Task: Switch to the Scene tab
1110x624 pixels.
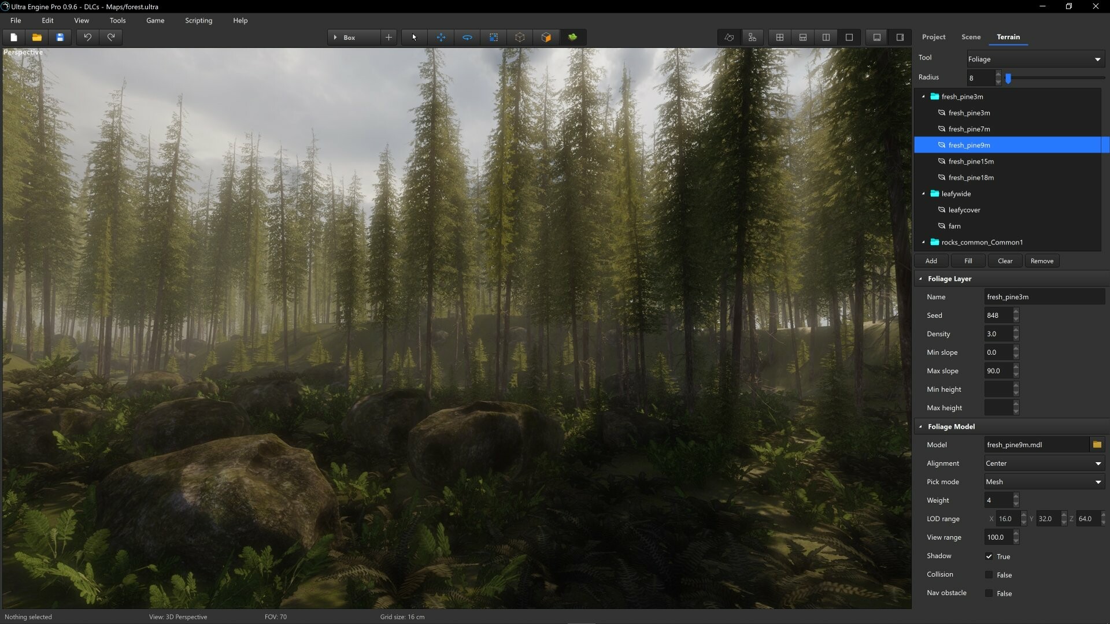Action: click(x=971, y=36)
